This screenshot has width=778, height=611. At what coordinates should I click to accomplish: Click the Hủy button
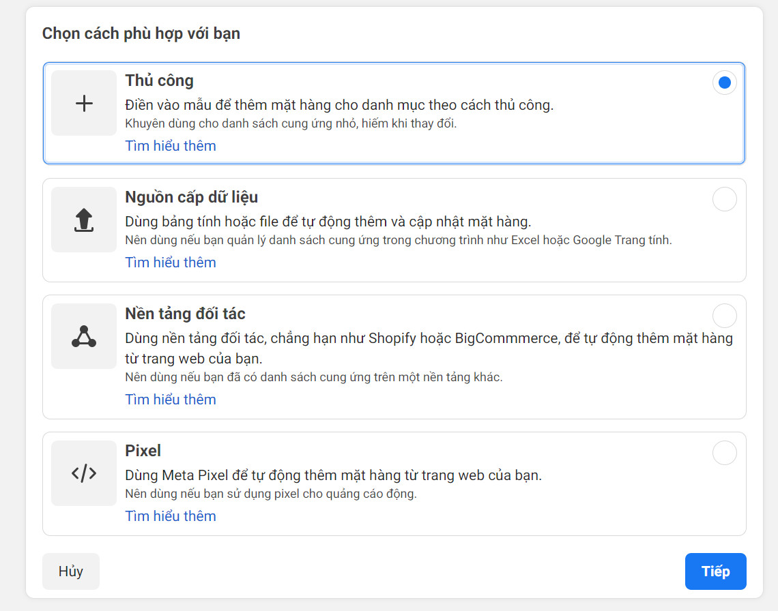(71, 571)
